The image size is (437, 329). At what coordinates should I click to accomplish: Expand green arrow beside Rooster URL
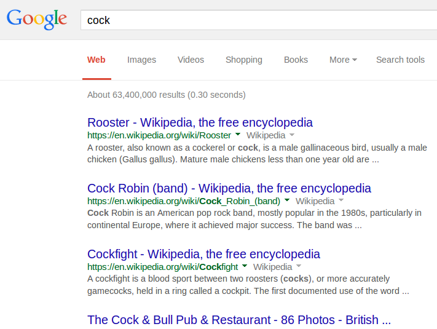[x=237, y=135]
